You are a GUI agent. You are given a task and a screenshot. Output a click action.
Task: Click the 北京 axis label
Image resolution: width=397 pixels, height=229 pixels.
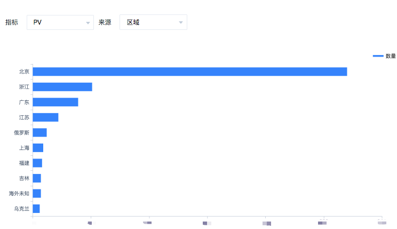pos(24,72)
